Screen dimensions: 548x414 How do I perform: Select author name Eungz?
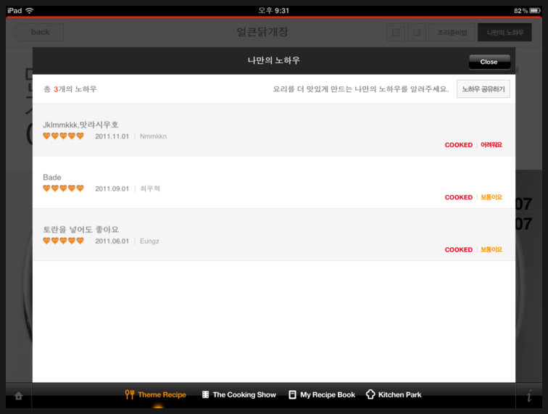coord(149,241)
